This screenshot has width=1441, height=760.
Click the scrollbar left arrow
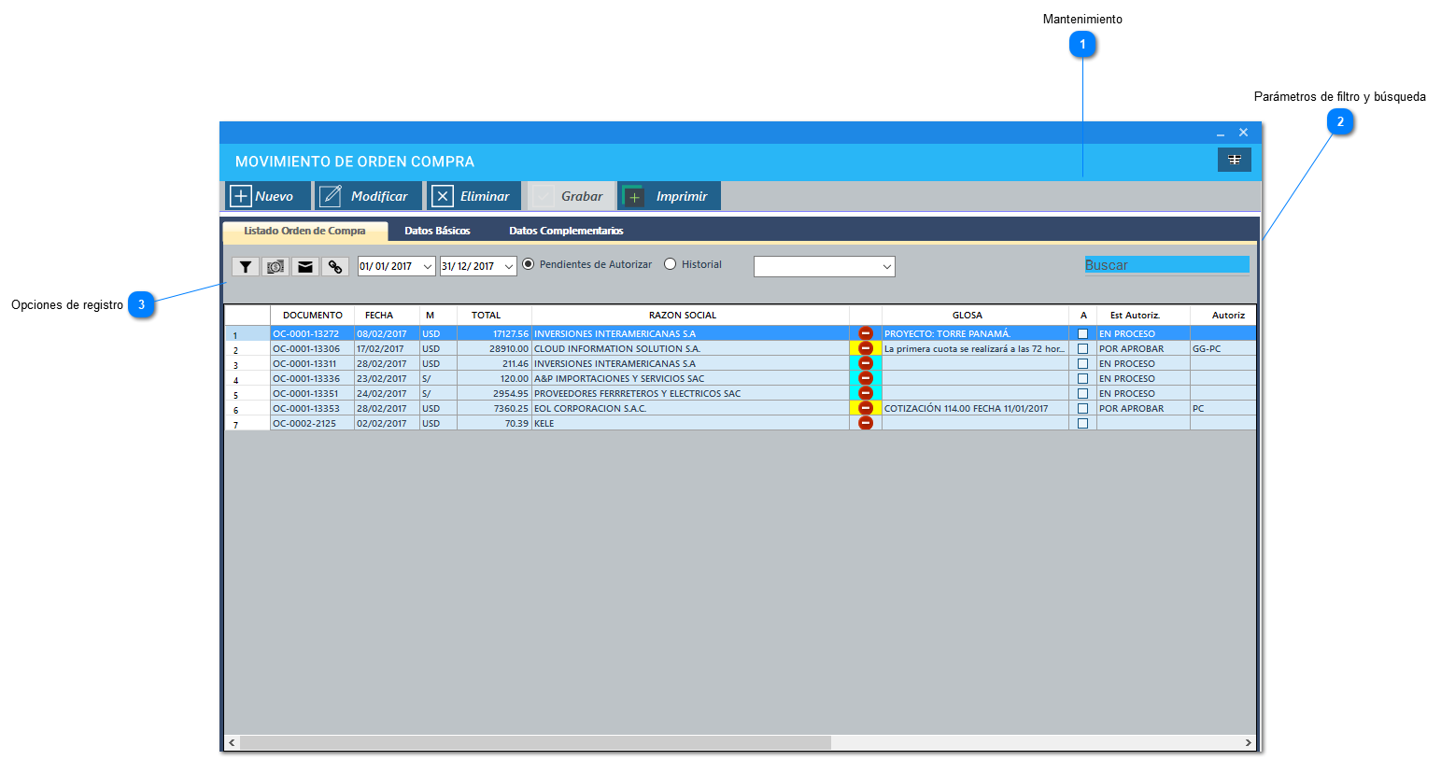(x=233, y=743)
